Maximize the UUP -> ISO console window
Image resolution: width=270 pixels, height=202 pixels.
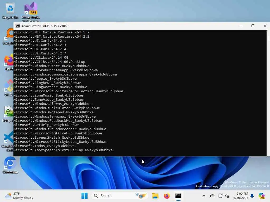[x=253, y=26]
